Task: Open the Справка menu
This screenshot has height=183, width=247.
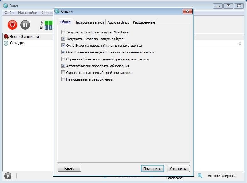Action: point(47,13)
